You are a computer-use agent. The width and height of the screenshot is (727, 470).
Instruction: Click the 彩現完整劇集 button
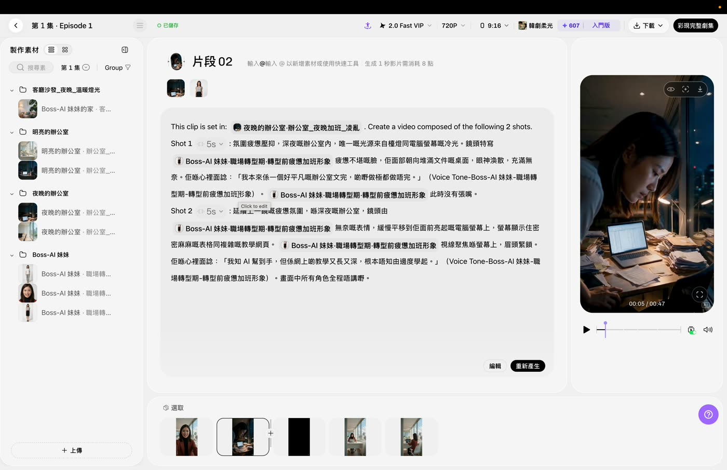click(x=695, y=25)
